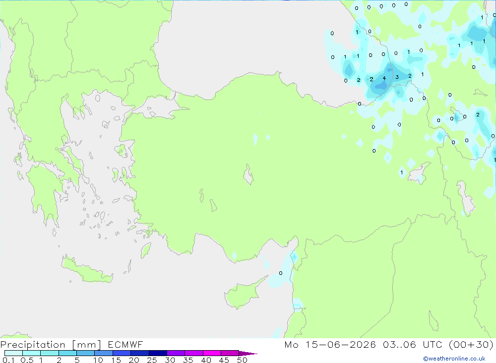The image size is (496, 363).
Task: Click the arrow tip above 50 mm
Action: (248, 354)
